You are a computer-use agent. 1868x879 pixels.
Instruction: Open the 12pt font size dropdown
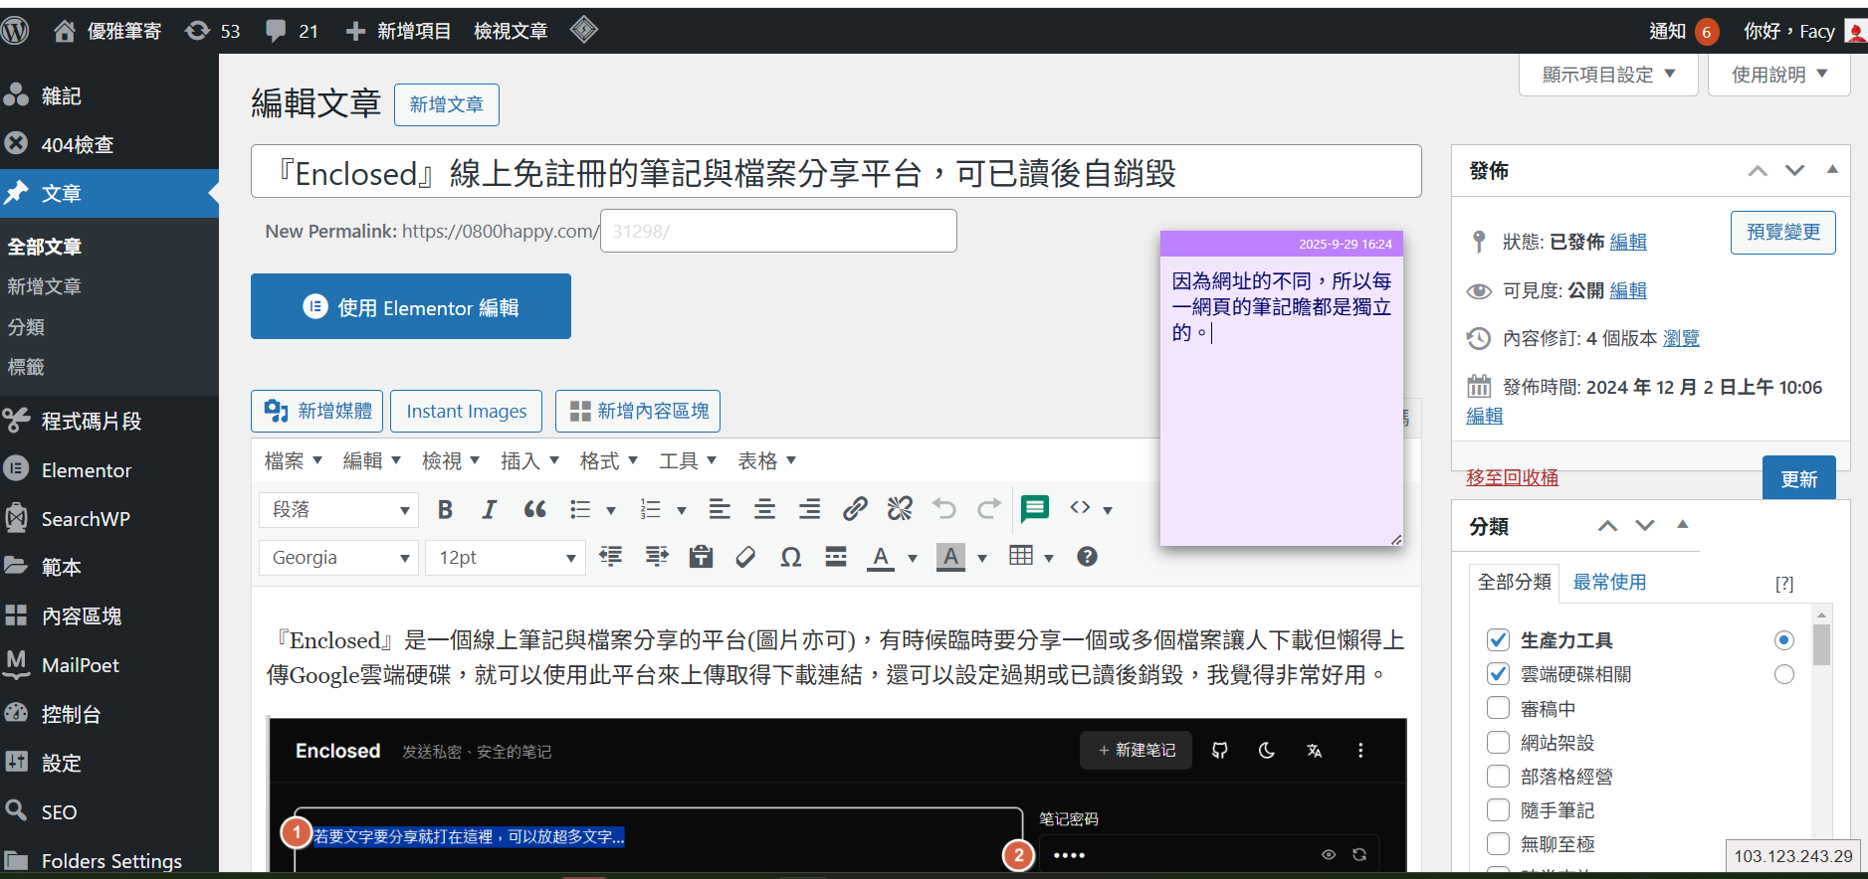(505, 558)
